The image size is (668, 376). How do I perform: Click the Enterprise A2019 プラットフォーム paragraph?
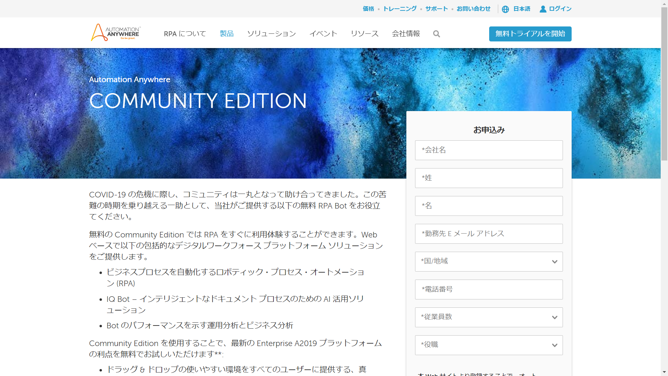coord(236,348)
